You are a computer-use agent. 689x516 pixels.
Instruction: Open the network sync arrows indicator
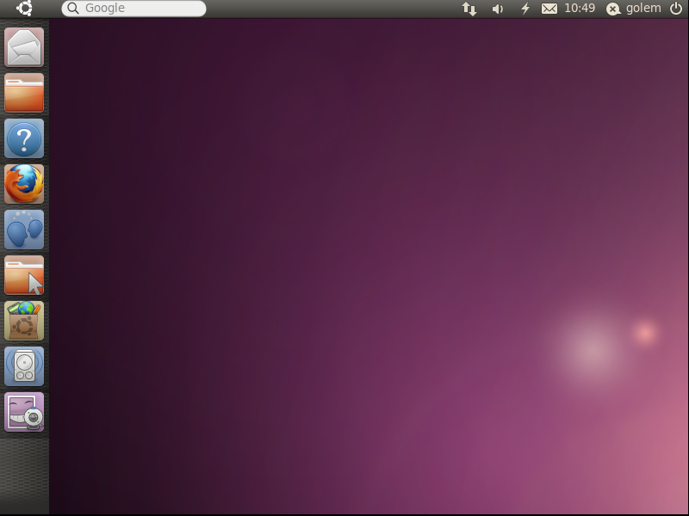[469, 9]
